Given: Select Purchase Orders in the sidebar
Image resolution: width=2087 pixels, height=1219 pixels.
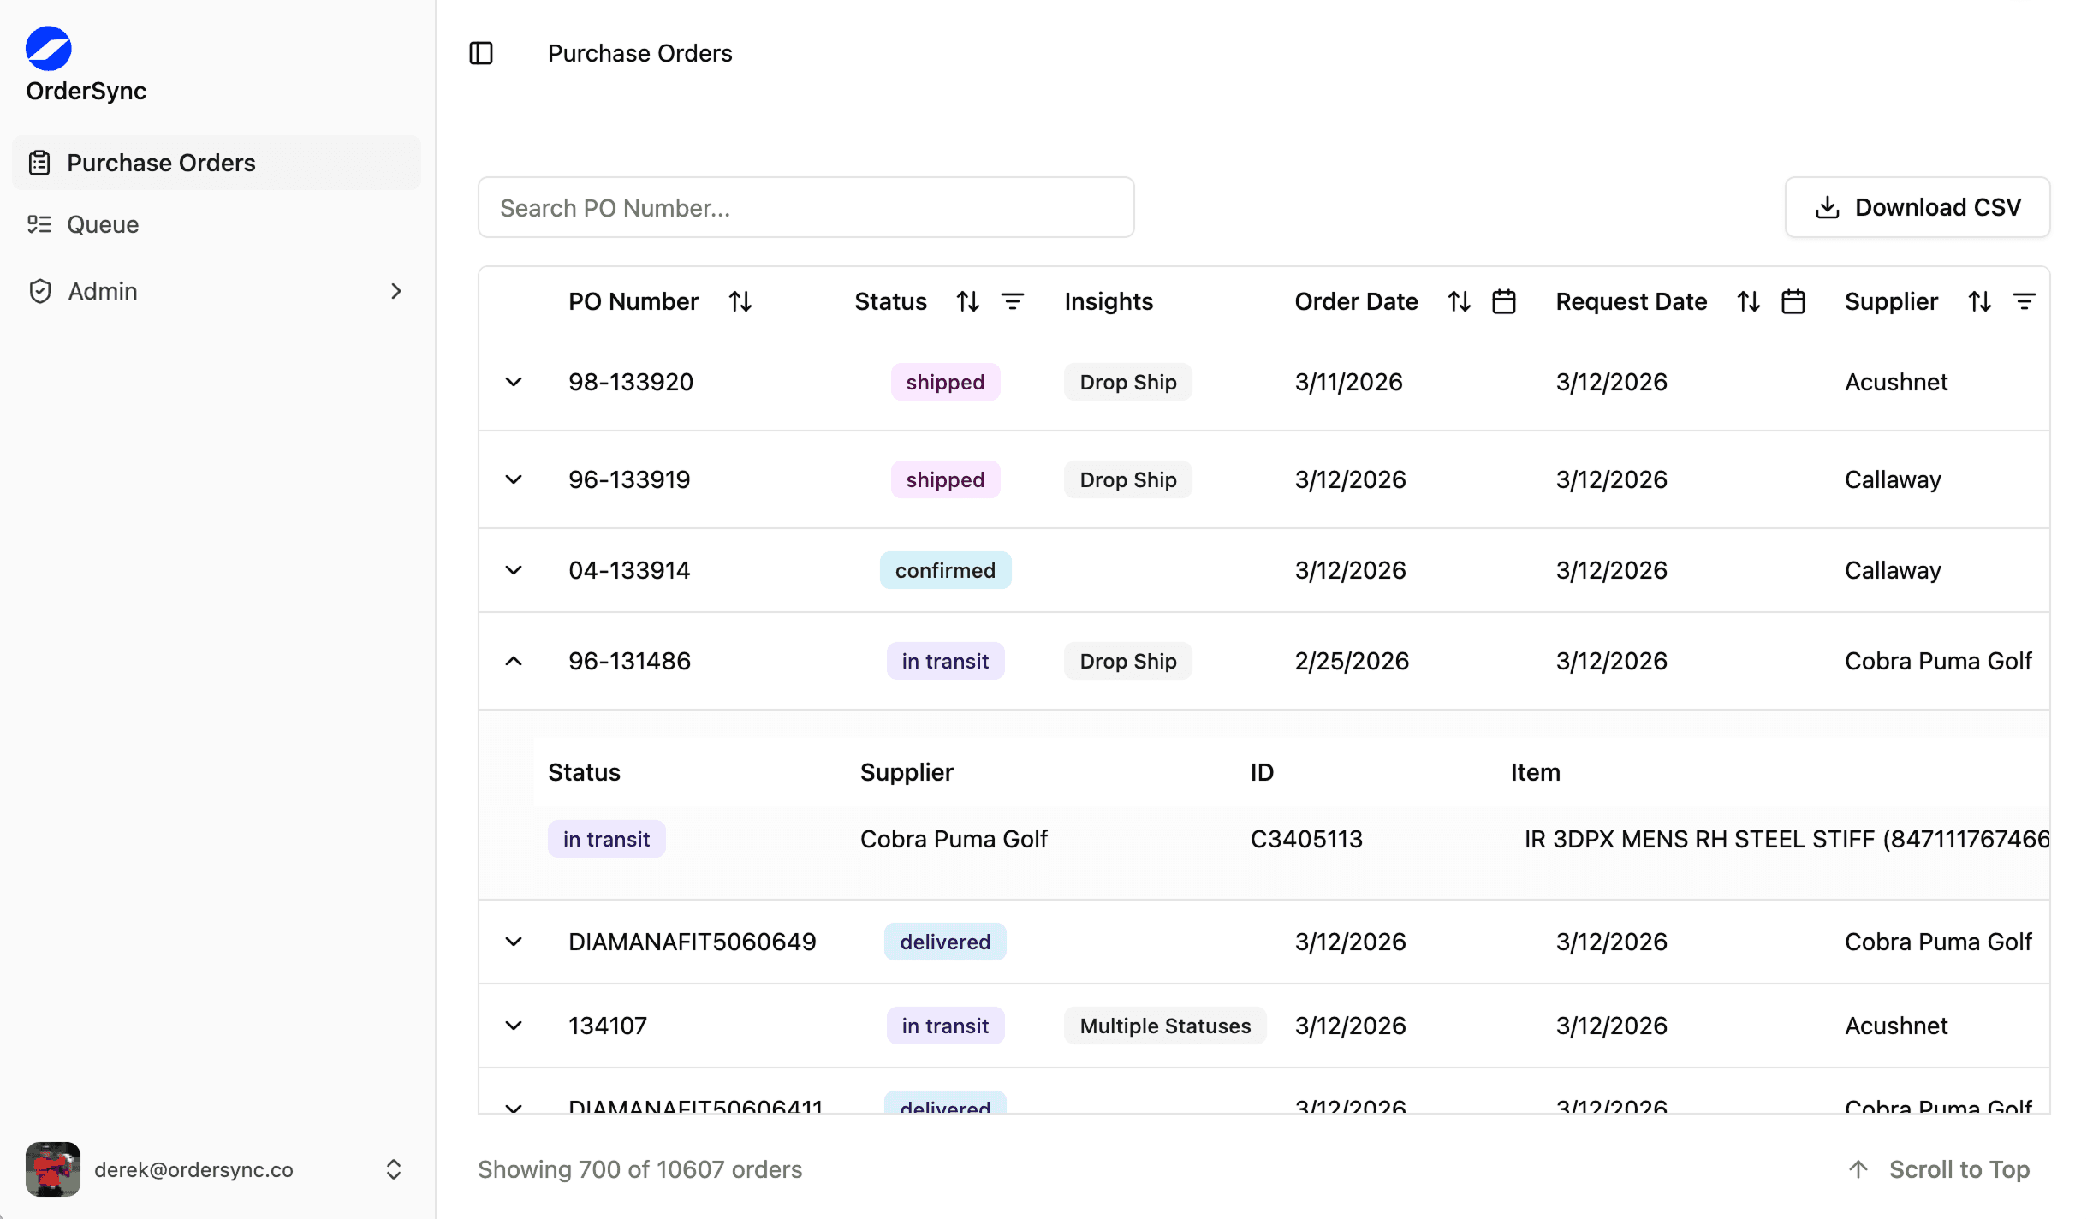Looking at the screenshot, I should point(161,163).
